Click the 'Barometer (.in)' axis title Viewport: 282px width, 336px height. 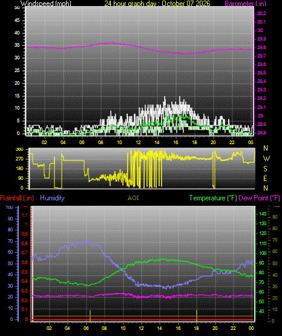point(245,4)
